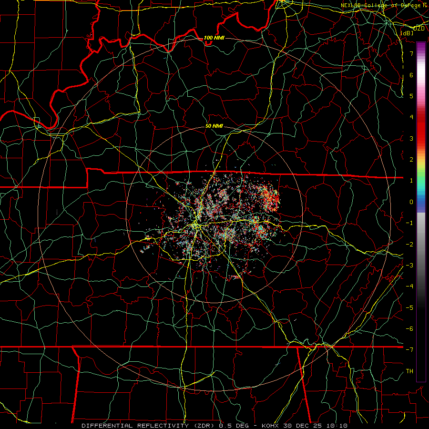Click the "DZD" product code label

[419, 29]
